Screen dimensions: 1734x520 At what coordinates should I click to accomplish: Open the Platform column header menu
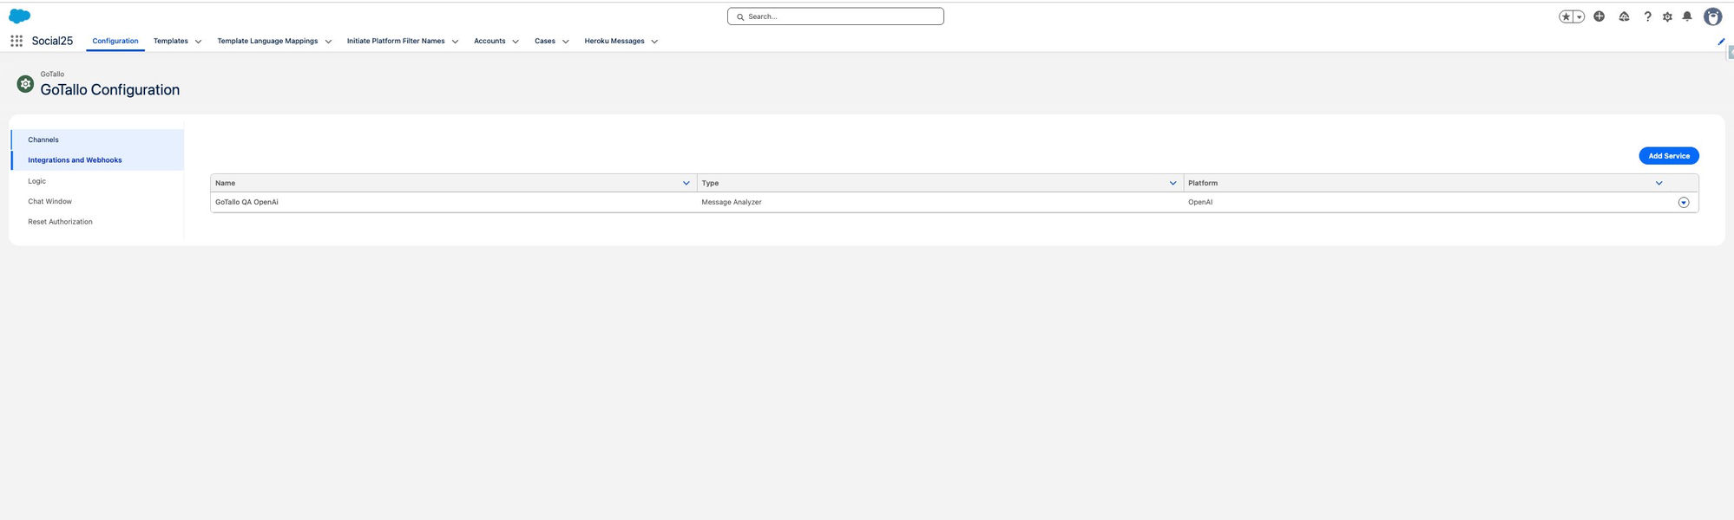[1658, 183]
